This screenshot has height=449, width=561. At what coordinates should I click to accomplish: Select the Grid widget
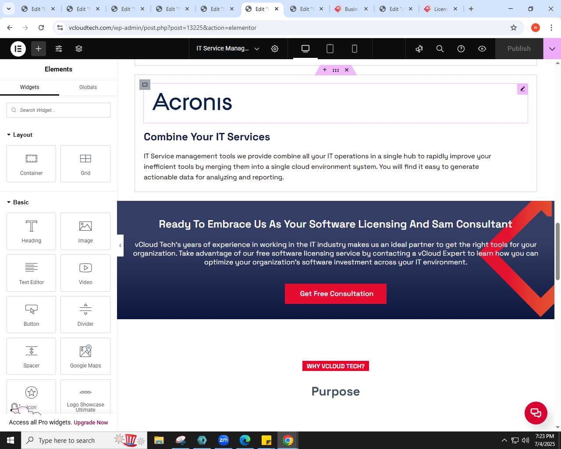(x=85, y=164)
